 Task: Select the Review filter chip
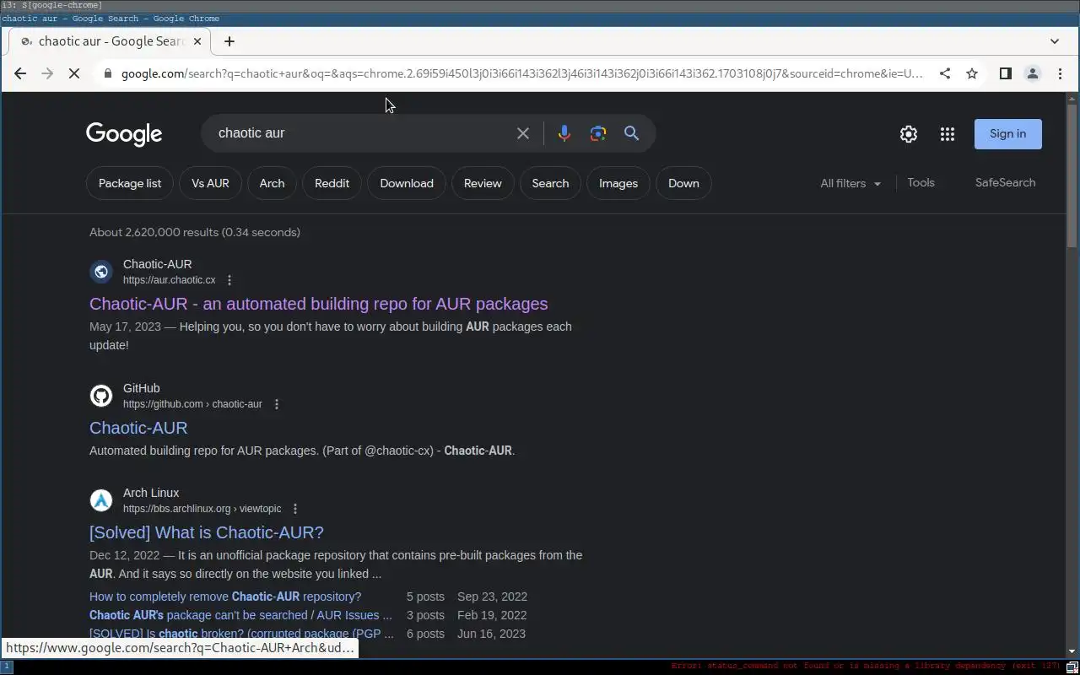[x=483, y=183]
